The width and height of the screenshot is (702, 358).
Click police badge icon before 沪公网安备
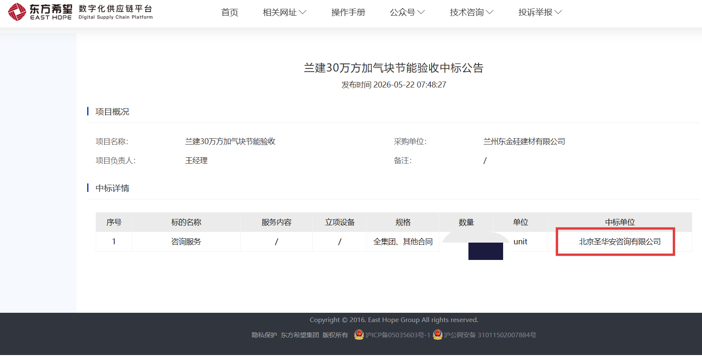click(x=438, y=335)
